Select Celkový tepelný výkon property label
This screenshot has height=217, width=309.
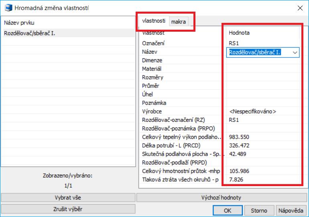(181, 137)
